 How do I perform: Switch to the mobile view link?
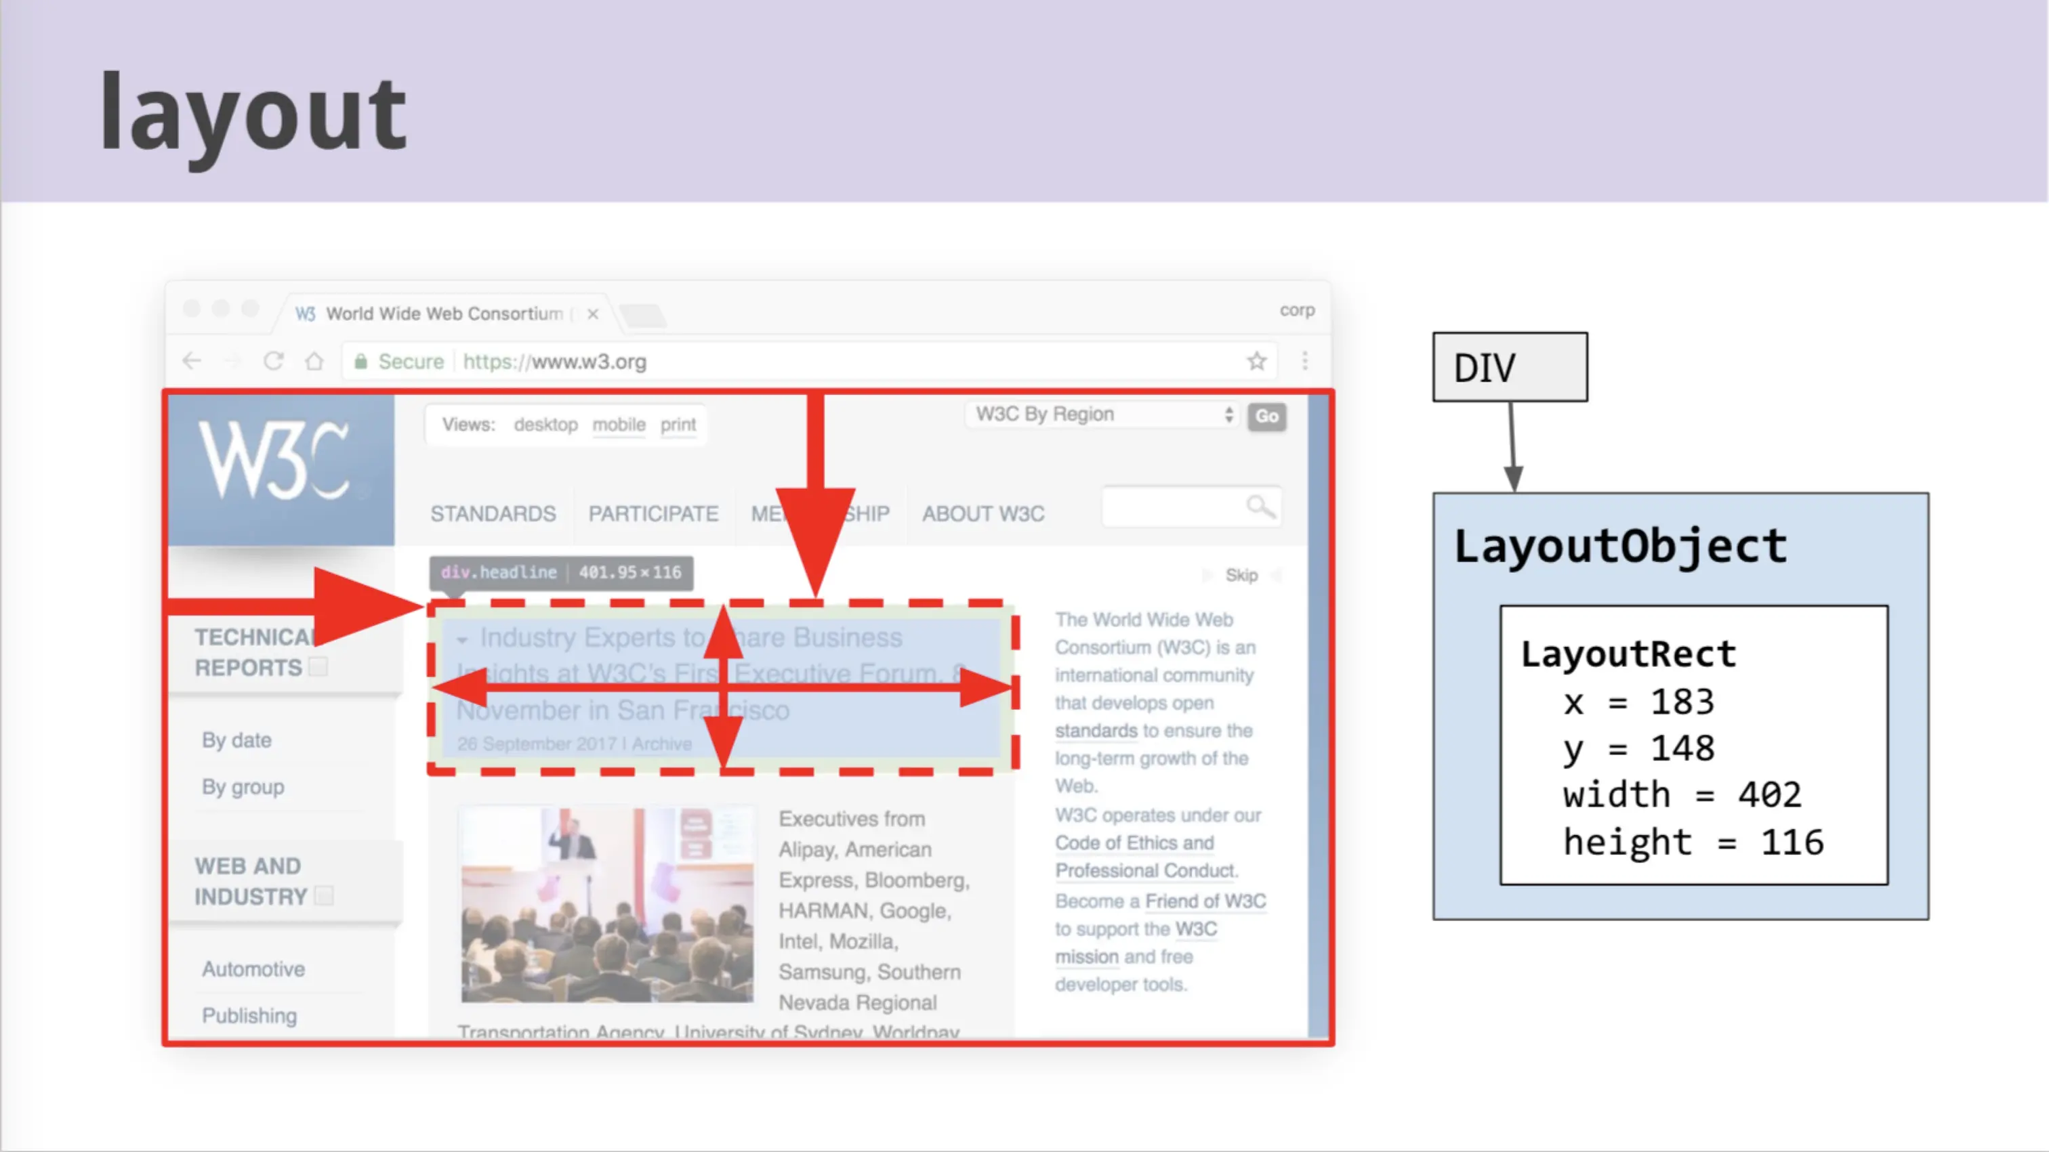(619, 425)
